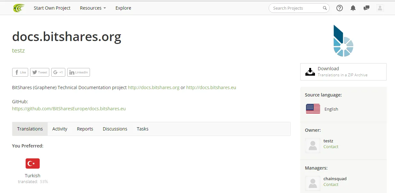Click the docs.bitshares.org project title
Viewport: 395px width, 193px height.
[67, 37]
